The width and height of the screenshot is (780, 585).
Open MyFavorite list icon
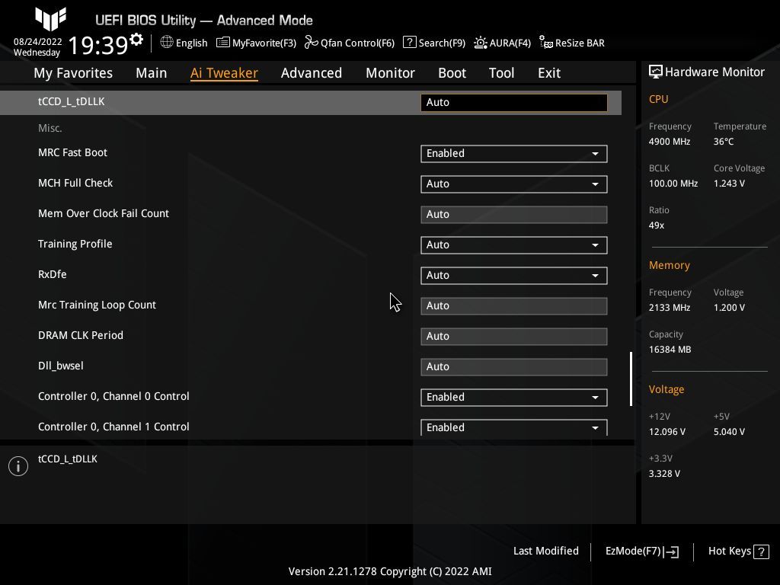[x=223, y=43]
